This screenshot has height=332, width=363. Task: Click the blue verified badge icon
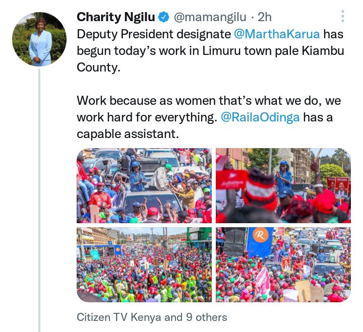(164, 17)
